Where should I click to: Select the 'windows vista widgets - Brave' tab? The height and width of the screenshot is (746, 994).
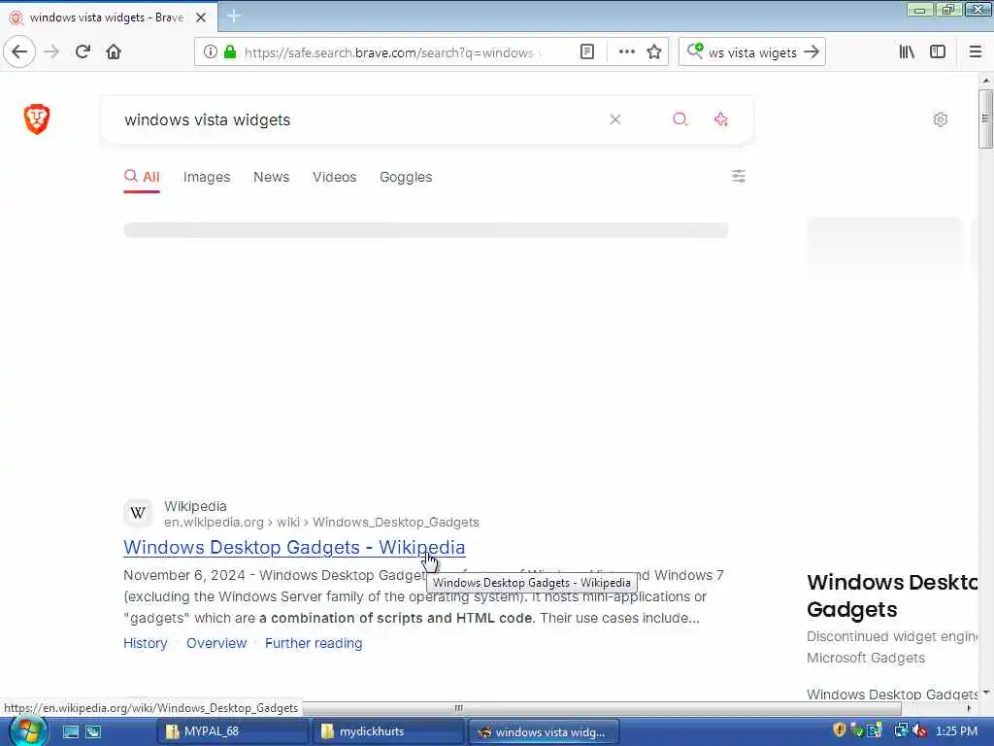click(x=109, y=17)
